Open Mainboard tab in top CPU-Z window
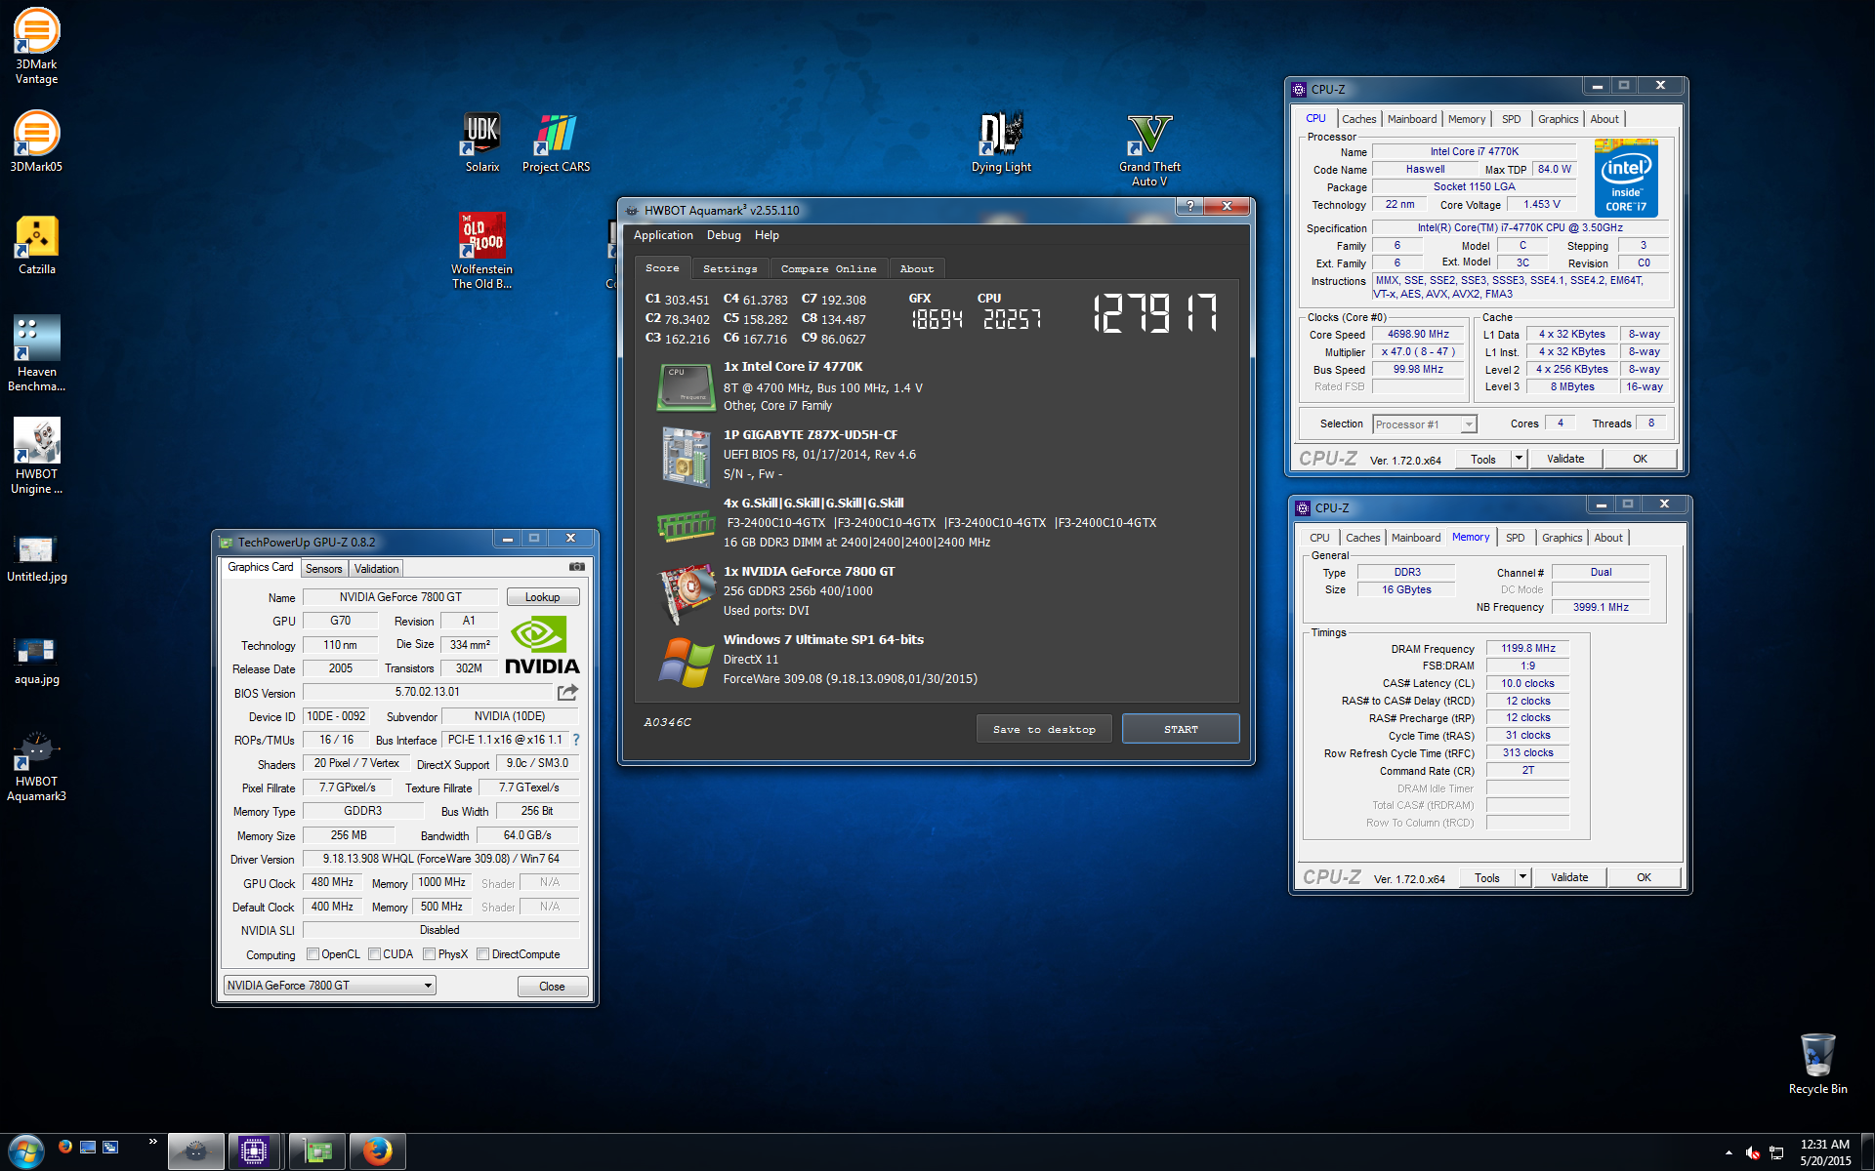 click(1411, 119)
